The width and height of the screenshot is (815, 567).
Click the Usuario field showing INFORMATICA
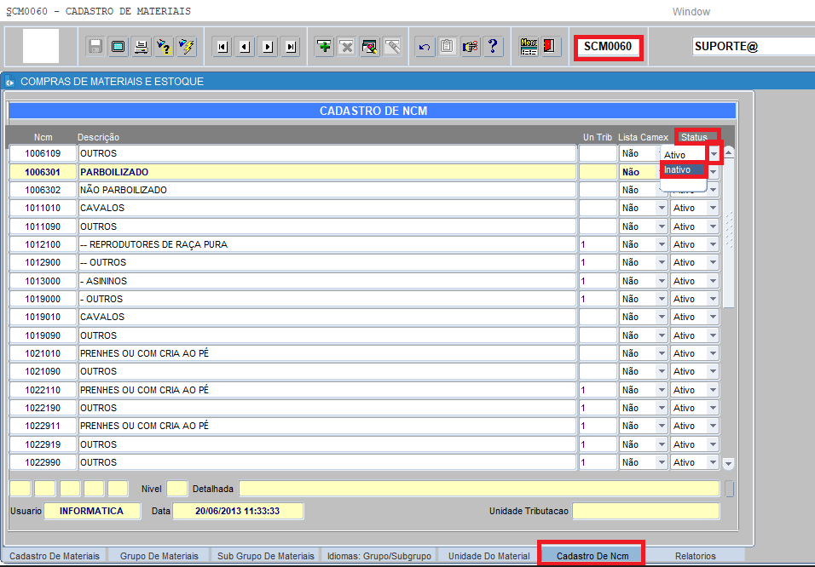pyautogui.click(x=92, y=511)
